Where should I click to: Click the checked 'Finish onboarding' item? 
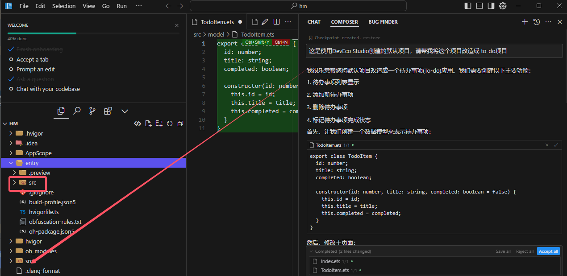(x=39, y=49)
